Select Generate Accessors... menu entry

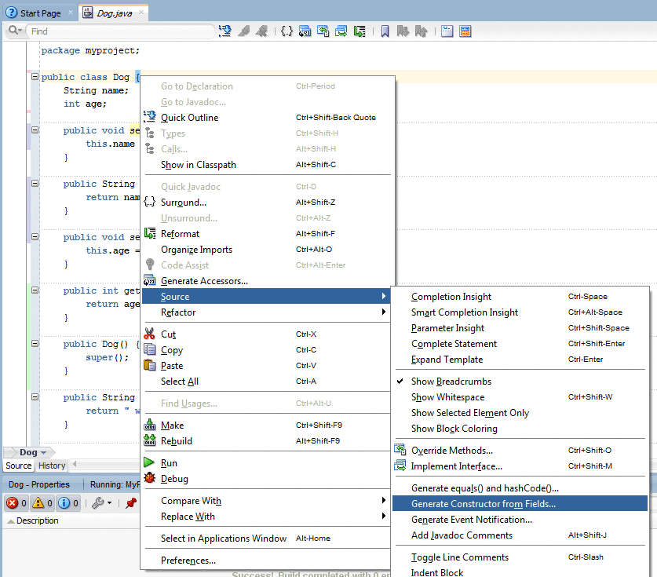tap(266, 281)
